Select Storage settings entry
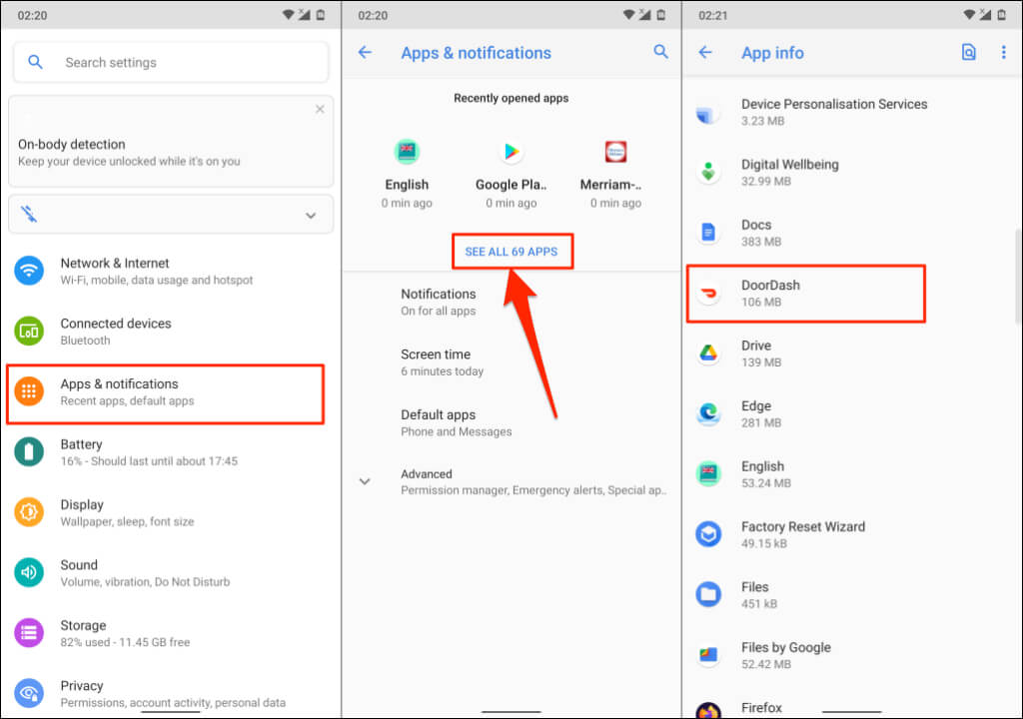Screen dimensions: 1023x719 pos(171,633)
